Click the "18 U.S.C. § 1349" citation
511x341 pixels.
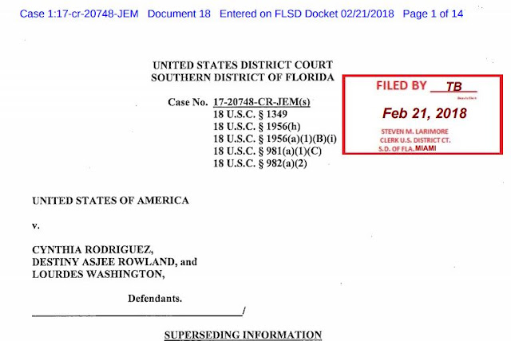coord(252,115)
